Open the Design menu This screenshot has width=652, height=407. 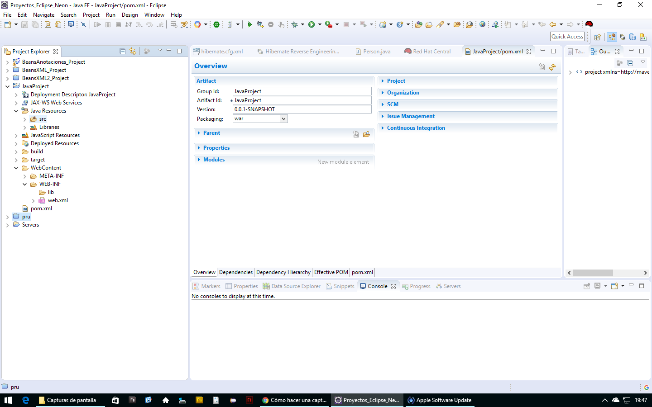(130, 15)
